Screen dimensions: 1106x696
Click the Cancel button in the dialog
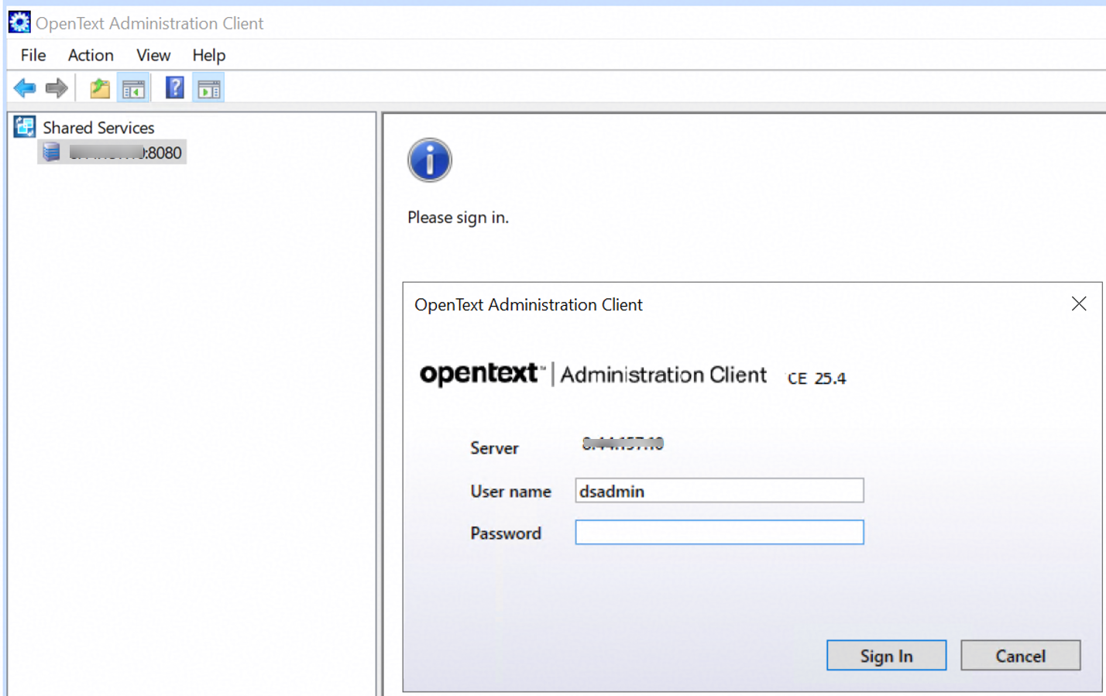point(1020,656)
